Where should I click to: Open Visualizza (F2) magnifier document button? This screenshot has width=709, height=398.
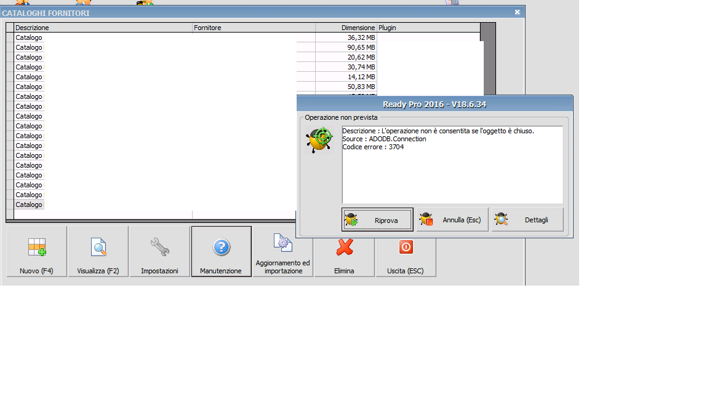pyautogui.click(x=98, y=251)
